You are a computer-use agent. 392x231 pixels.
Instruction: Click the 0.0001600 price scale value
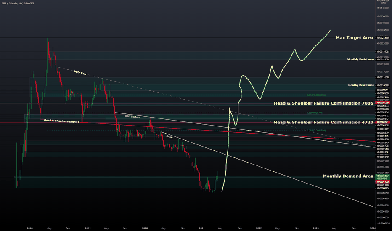[x=383, y=167]
